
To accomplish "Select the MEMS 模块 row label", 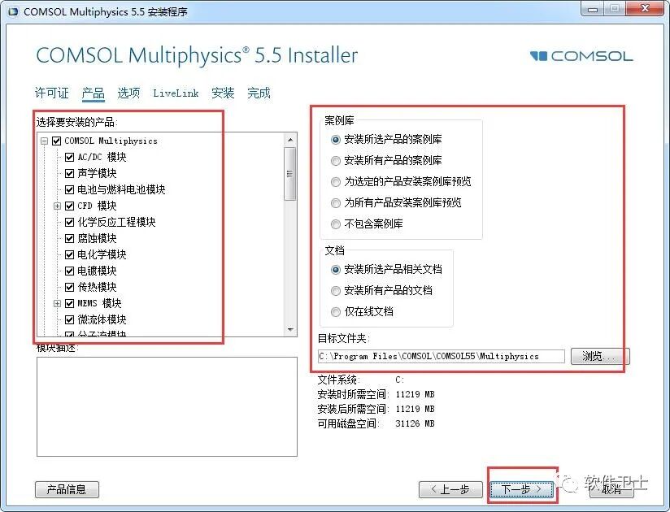I will point(99,303).
